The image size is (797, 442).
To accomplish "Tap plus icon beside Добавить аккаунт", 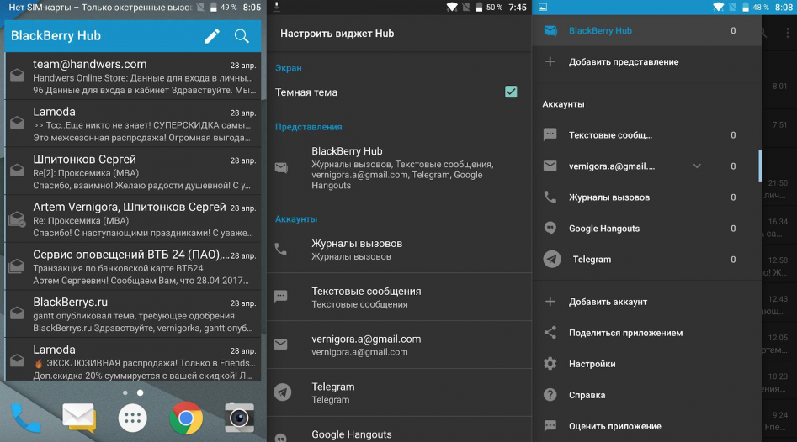I will pyautogui.click(x=550, y=302).
